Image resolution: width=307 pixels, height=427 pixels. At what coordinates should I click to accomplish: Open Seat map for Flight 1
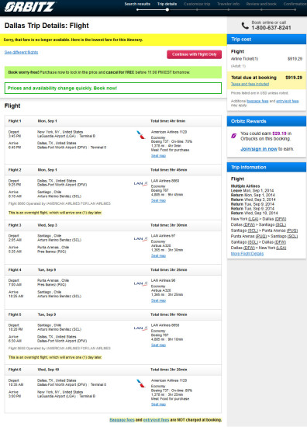(158, 156)
